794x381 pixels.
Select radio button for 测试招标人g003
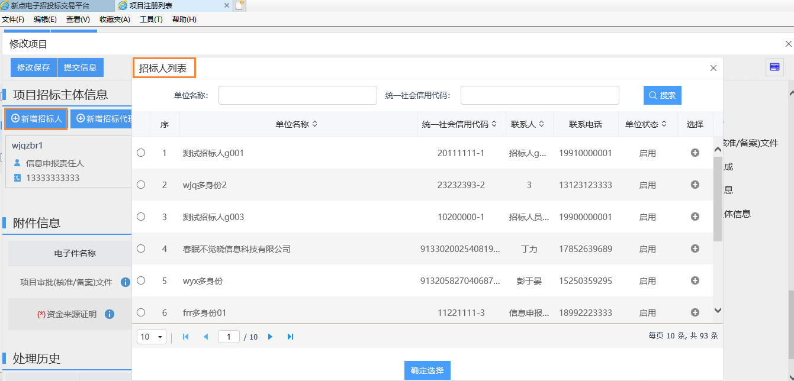pos(141,217)
